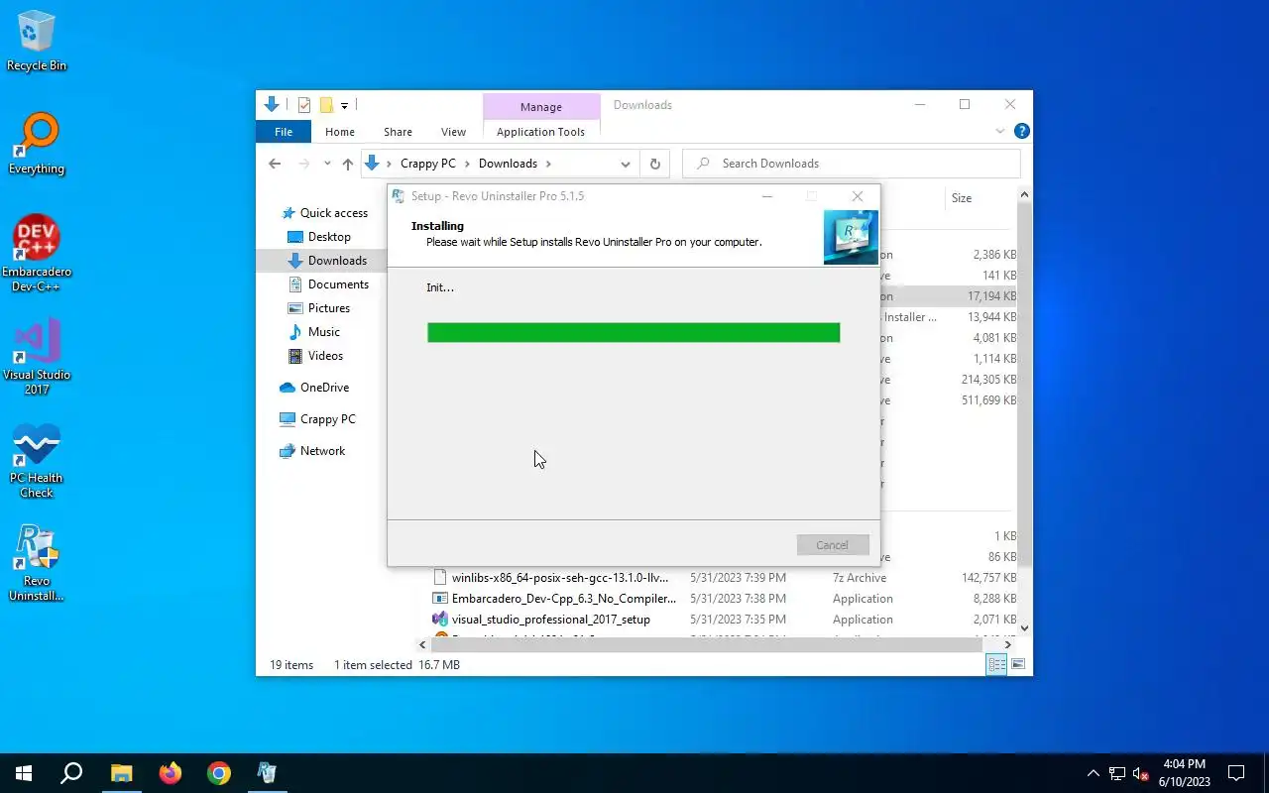Click the Size column header

962,198
